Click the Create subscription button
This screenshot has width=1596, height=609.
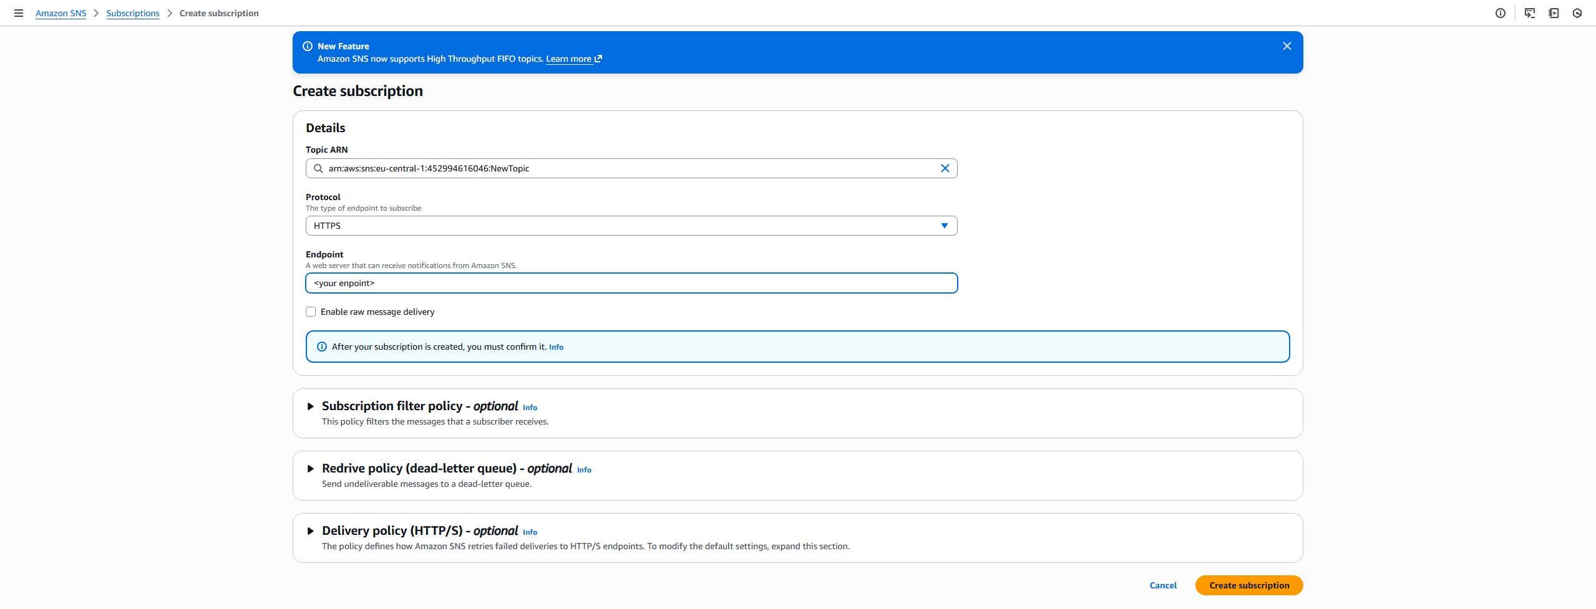1248,585
